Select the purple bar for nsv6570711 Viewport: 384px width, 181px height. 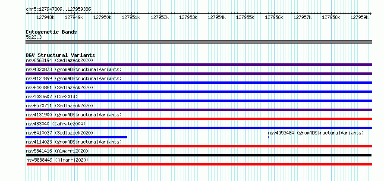tap(198, 110)
